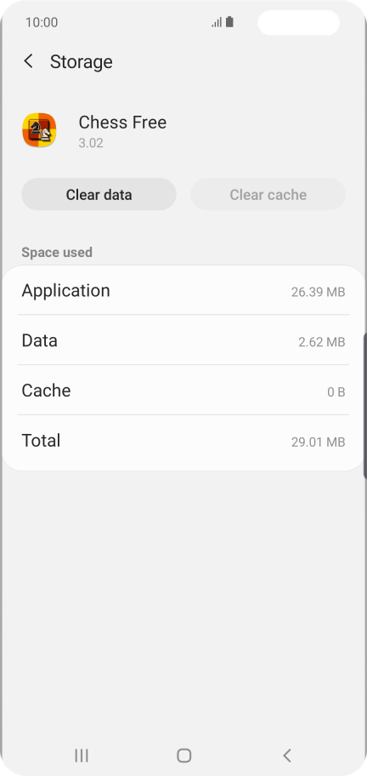Tap the Space used section header
The width and height of the screenshot is (367, 776).
point(57,253)
